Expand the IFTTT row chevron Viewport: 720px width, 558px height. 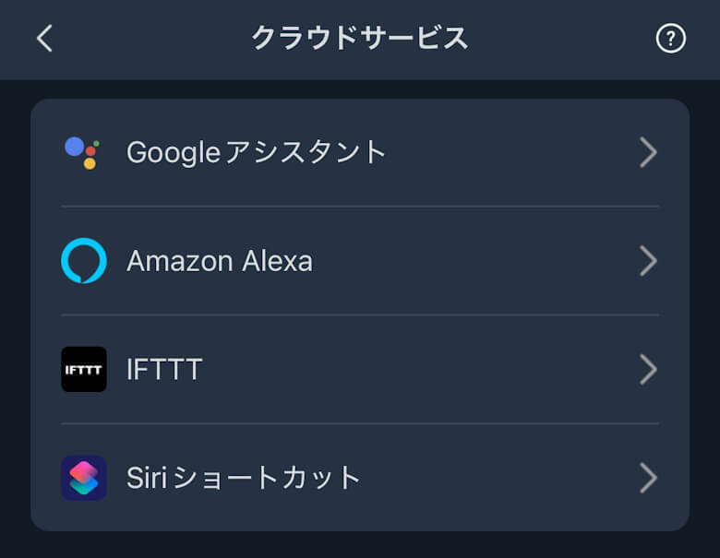pos(648,370)
